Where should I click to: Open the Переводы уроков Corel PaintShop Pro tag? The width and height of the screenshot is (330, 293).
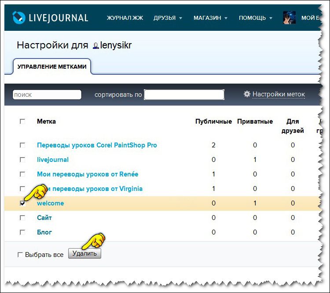pos(97,145)
